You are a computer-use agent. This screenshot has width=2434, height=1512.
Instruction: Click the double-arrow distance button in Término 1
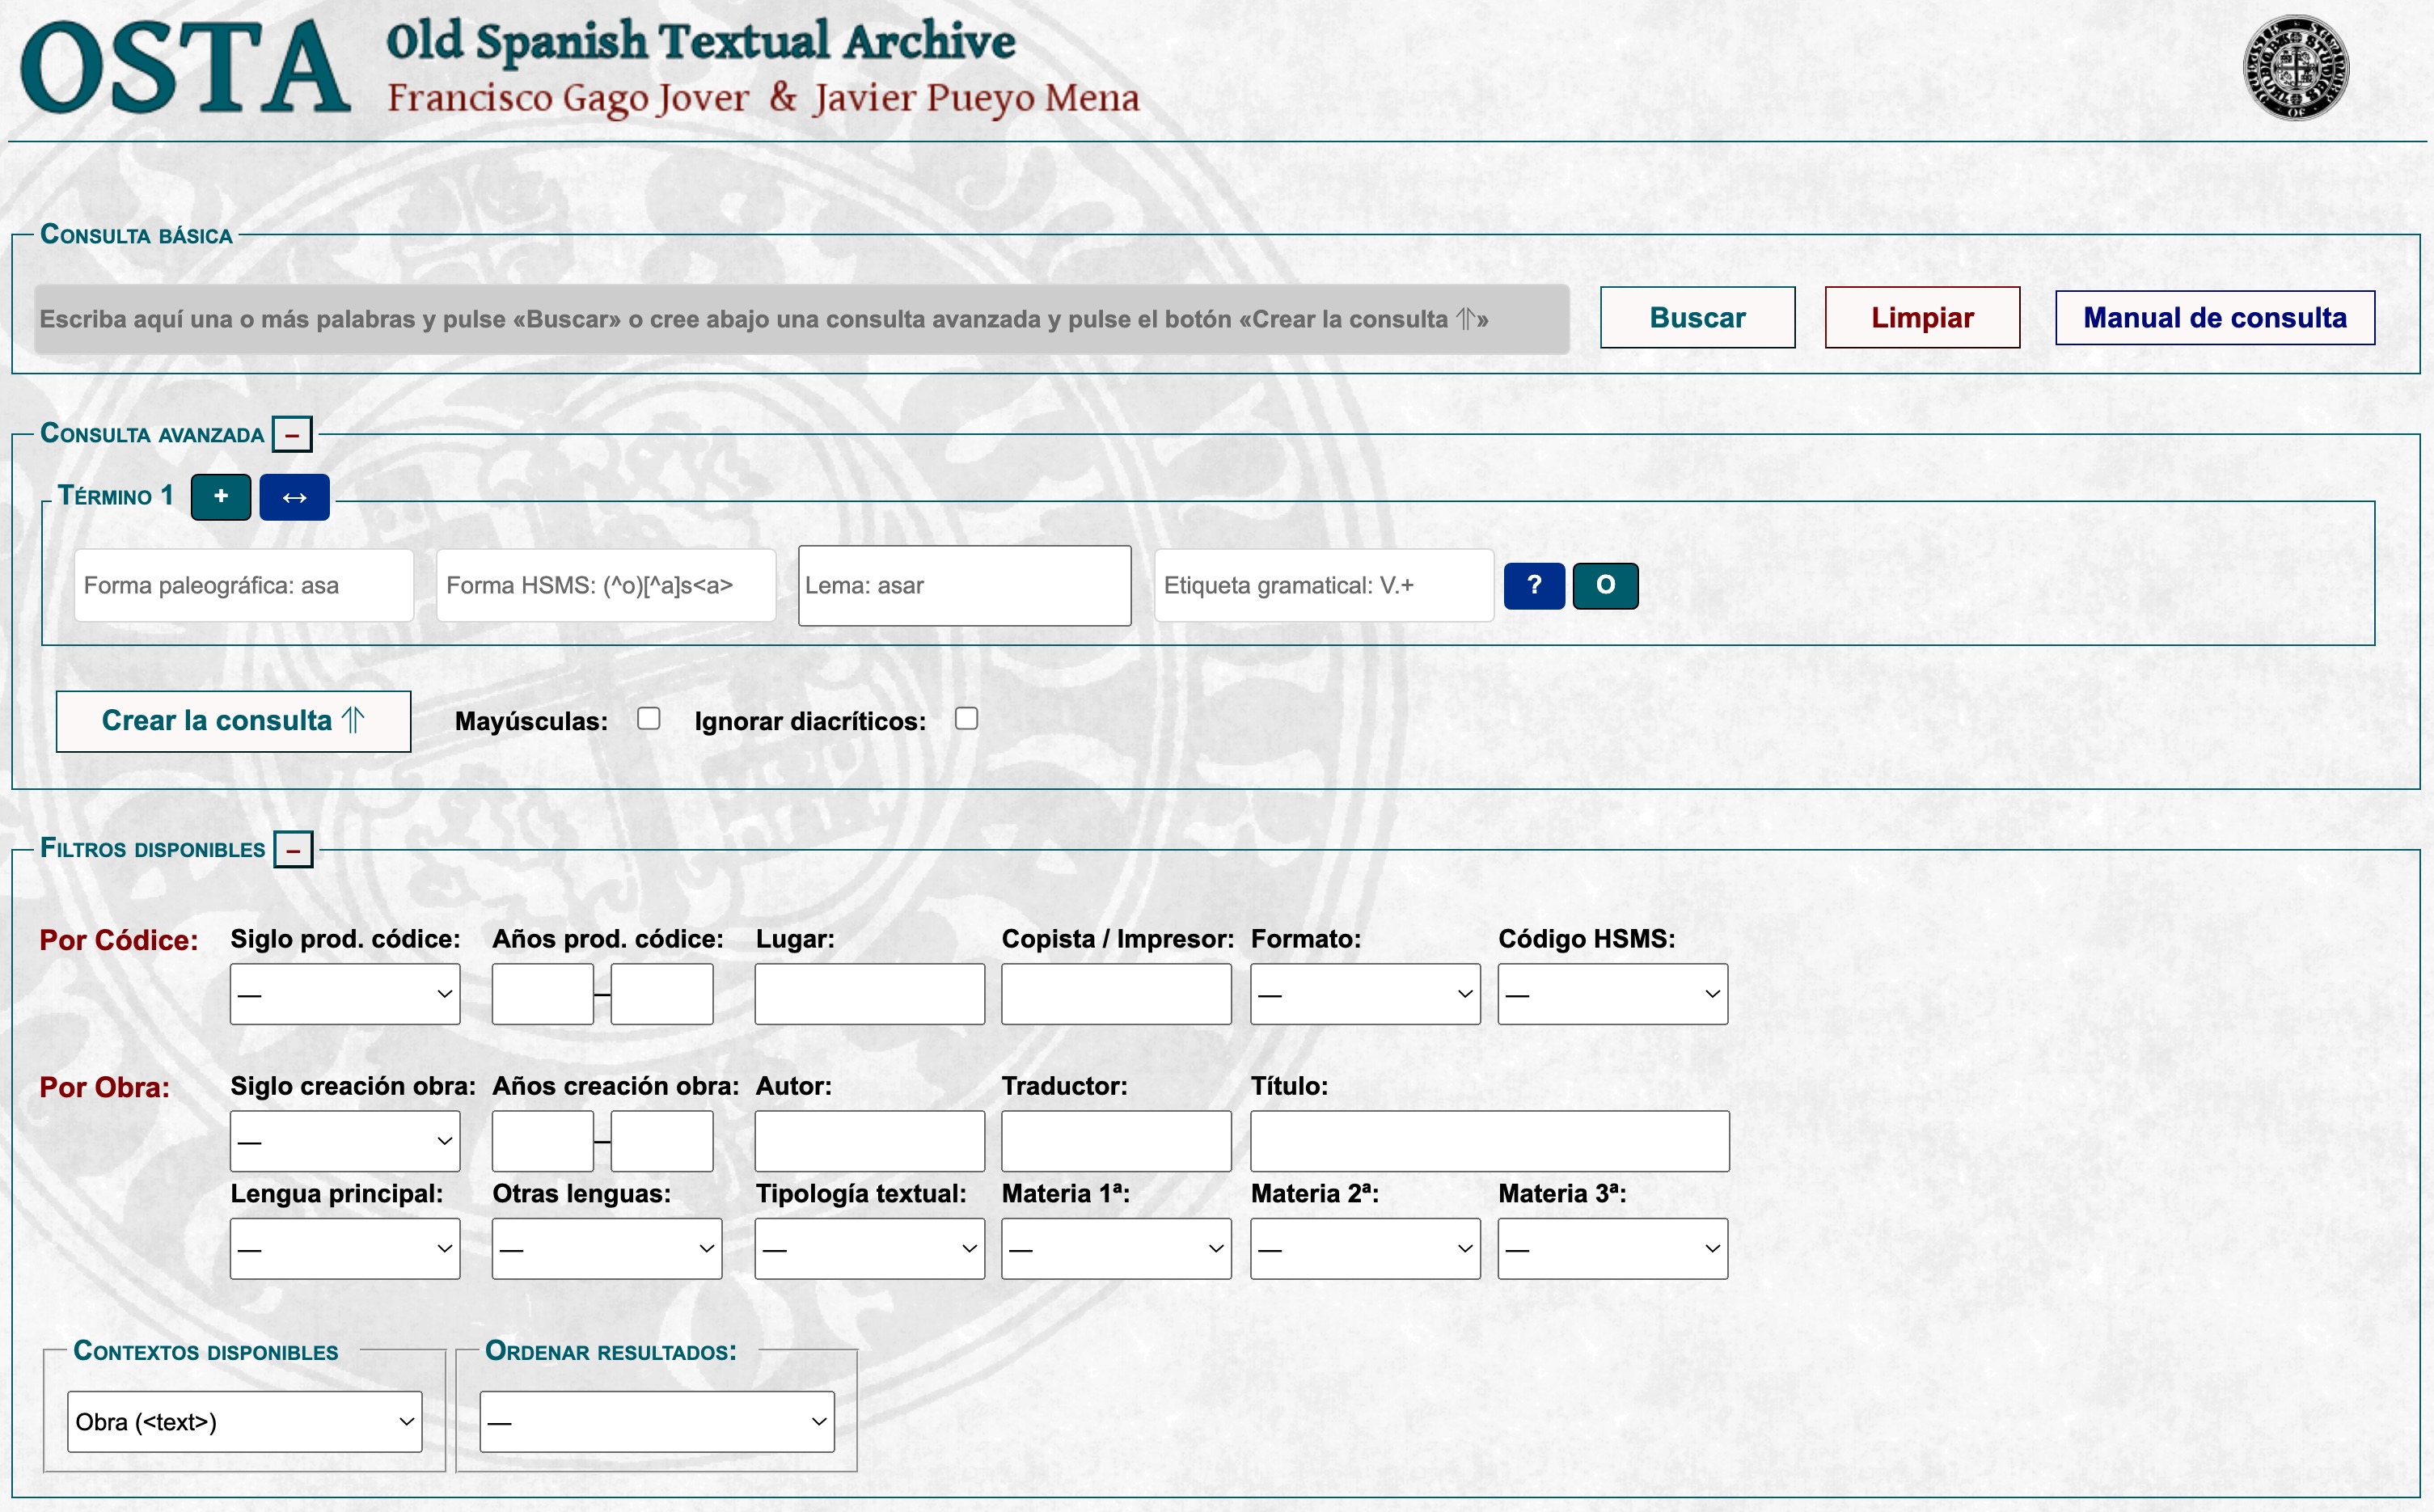(294, 497)
